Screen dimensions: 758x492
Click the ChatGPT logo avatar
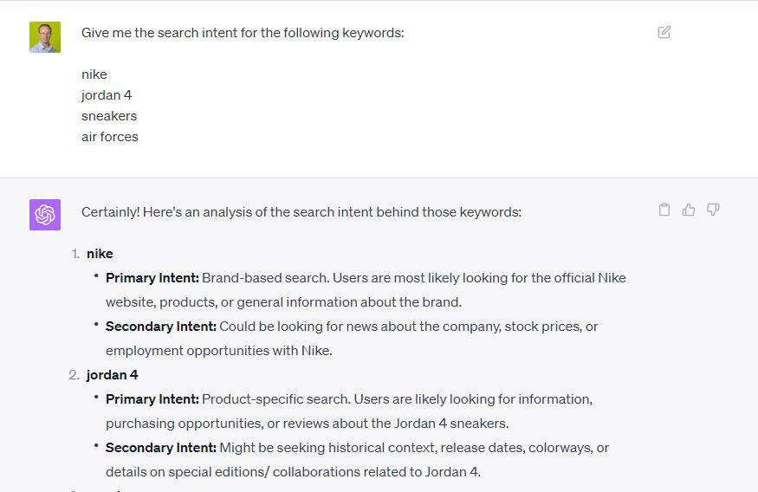(x=45, y=215)
